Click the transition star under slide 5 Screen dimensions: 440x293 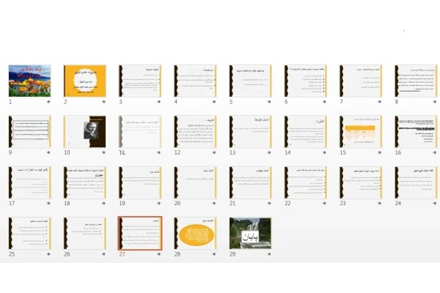(x=269, y=102)
